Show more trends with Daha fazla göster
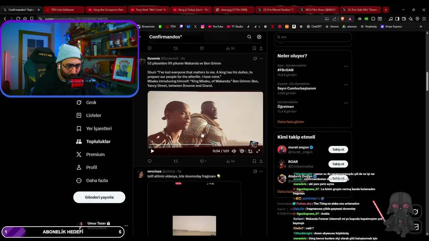The height and width of the screenshot is (241, 429). click(x=291, y=122)
